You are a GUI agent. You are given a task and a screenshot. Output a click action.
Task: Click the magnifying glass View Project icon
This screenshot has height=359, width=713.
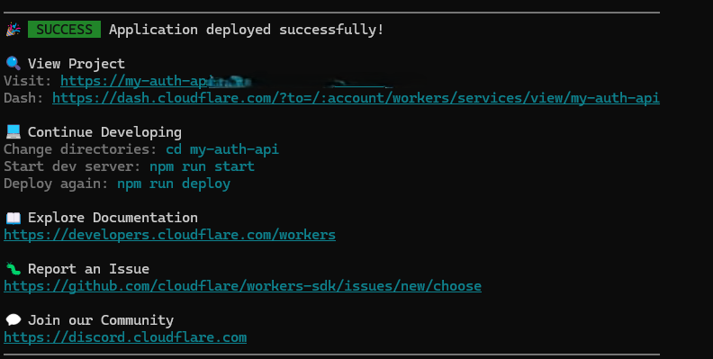click(14, 63)
